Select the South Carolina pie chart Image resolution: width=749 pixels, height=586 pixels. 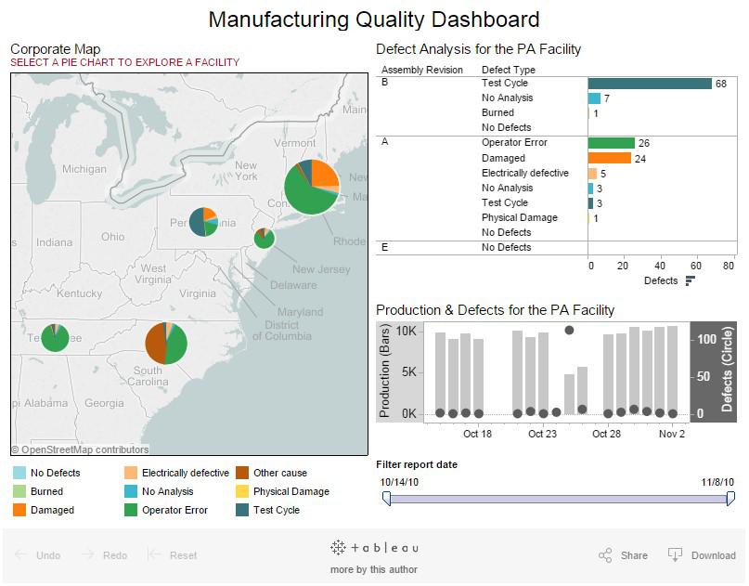click(x=166, y=344)
